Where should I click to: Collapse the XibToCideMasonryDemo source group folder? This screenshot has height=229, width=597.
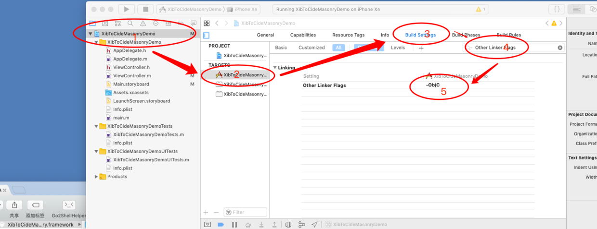click(x=96, y=42)
